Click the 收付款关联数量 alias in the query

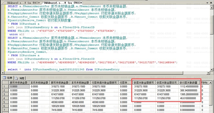59,20
